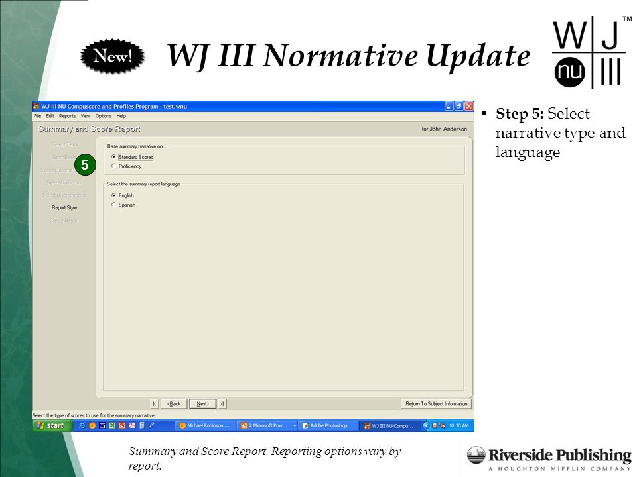Switch to WJ III NU Compuscore taskbar button
637x477 pixels.
[x=389, y=425]
